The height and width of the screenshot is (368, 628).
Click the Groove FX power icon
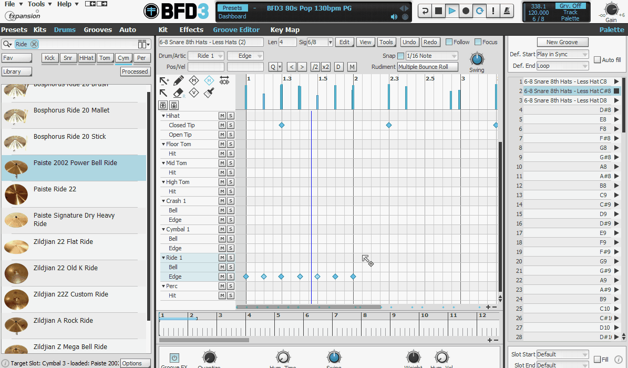(x=174, y=357)
